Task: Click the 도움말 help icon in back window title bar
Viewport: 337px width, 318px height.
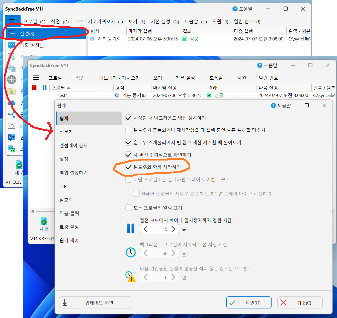Action: tap(235, 9)
